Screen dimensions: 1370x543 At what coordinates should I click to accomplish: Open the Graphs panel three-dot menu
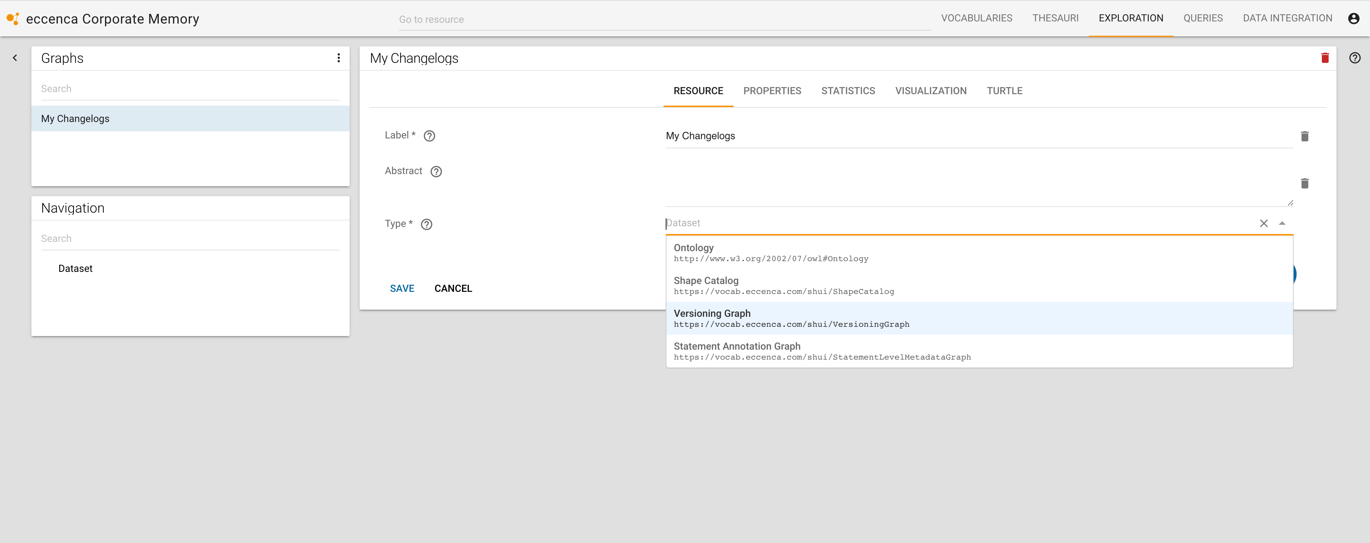tap(338, 58)
